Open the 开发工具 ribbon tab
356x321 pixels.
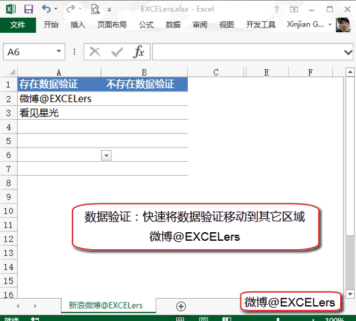coord(260,25)
